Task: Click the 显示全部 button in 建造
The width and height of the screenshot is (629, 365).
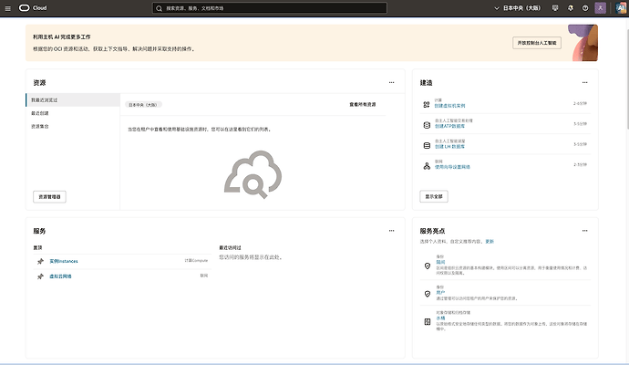Action: click(x=434, y=197)
